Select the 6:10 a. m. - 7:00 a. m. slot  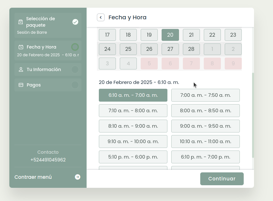(x=133, y=95)
